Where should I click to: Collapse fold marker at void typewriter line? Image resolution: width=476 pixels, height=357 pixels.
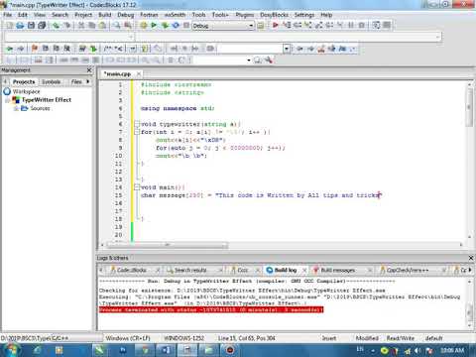tap(137, 124)
